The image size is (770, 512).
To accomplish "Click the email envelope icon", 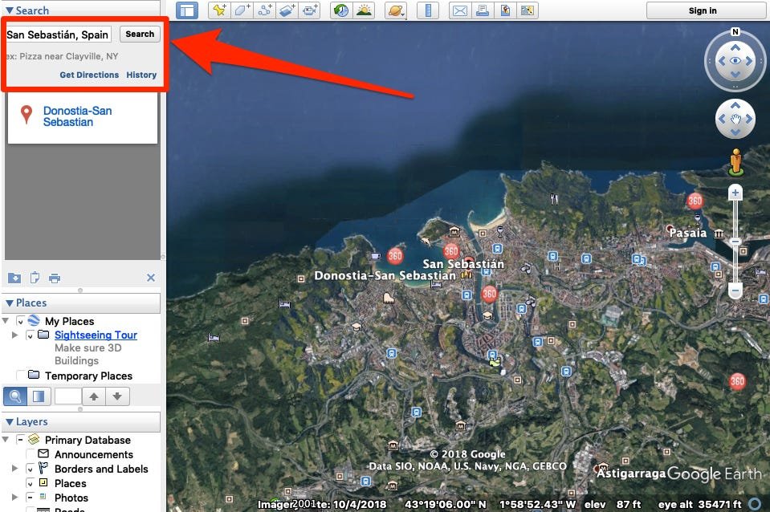I will click(459, 10).
